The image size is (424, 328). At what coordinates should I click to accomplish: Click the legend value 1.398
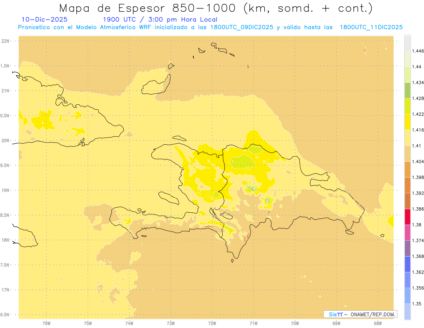click(x=417, y=177)
